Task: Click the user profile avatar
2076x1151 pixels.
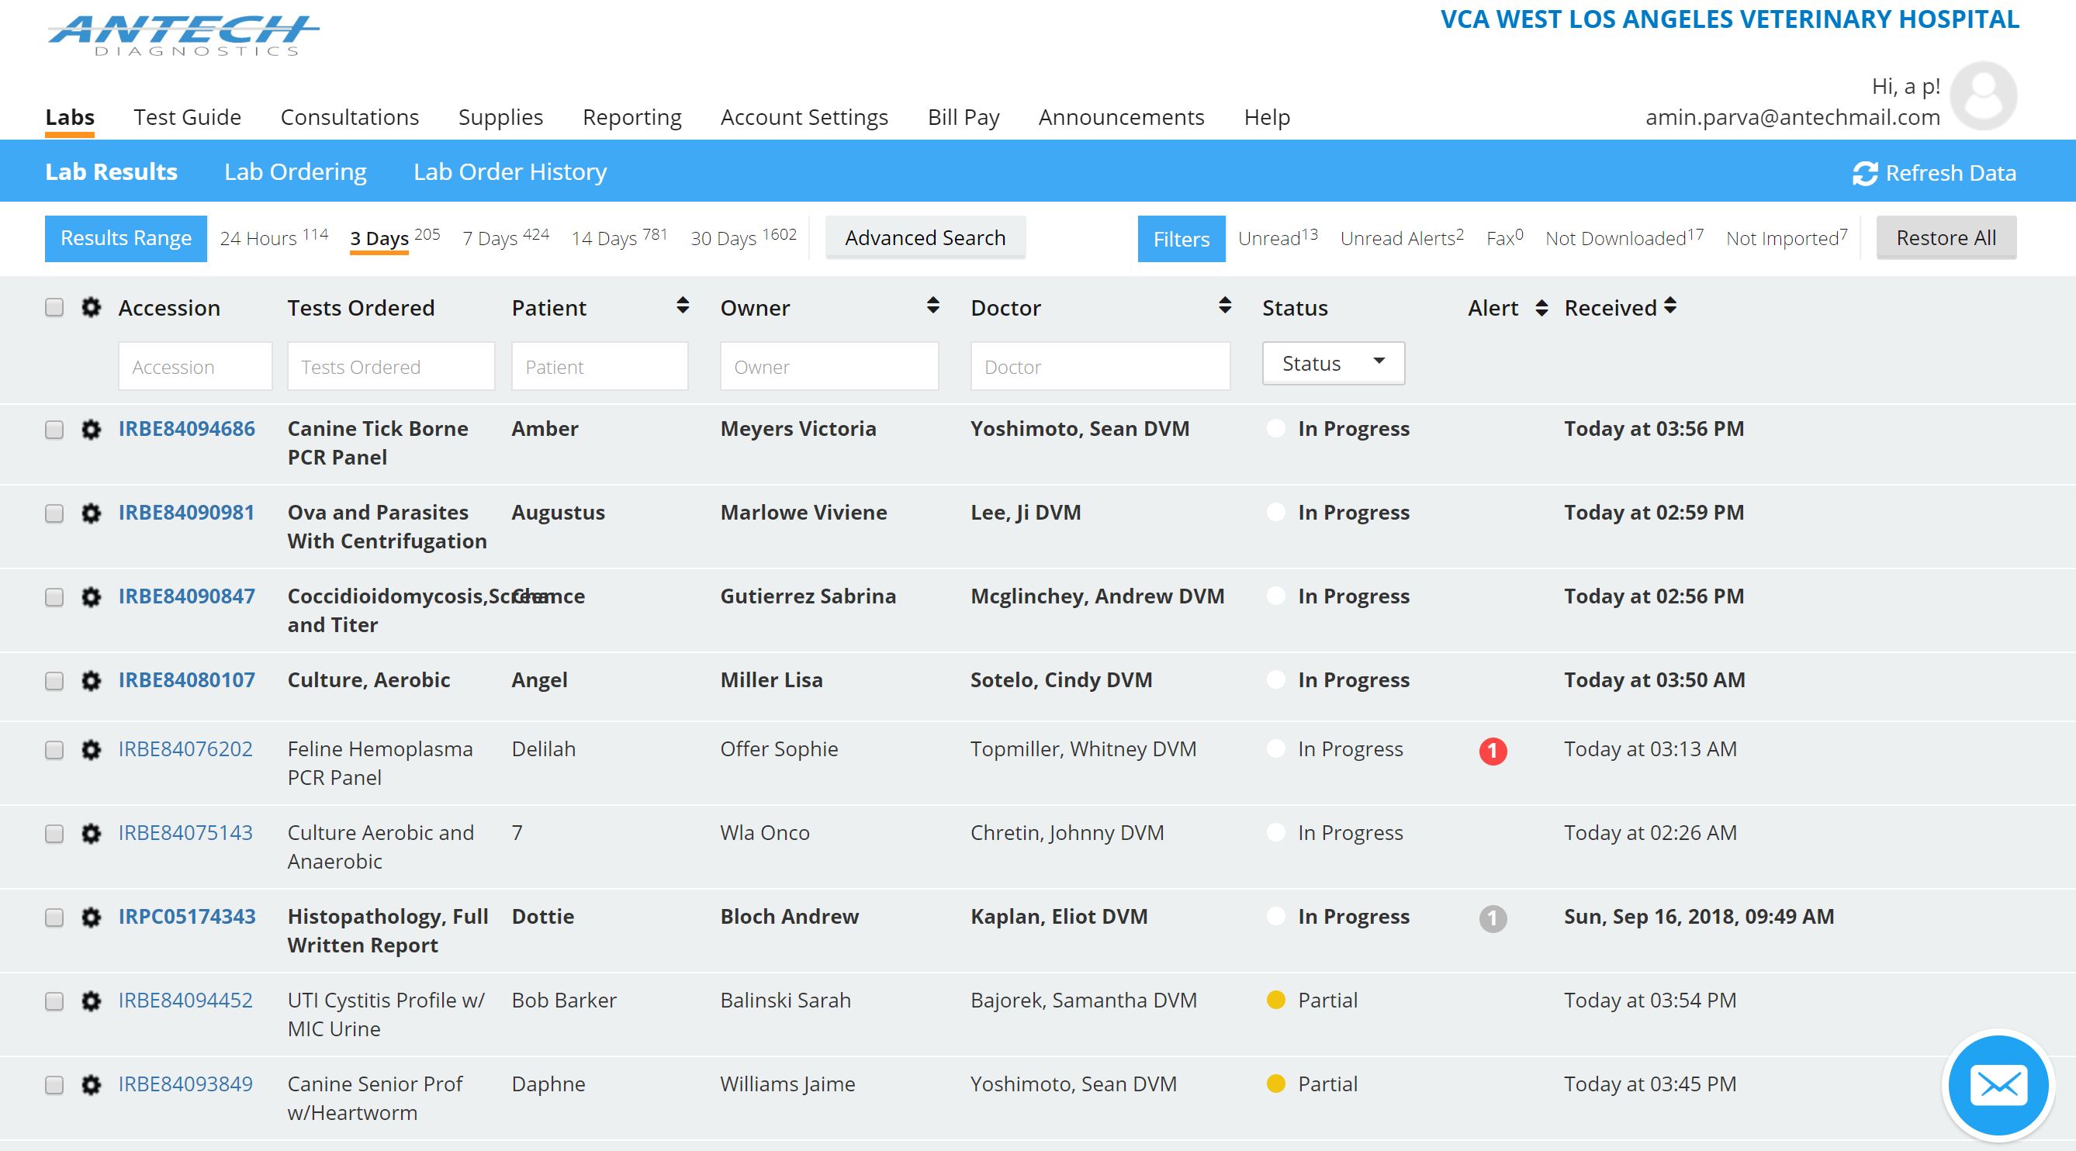Action: (x=1984, y=96)
